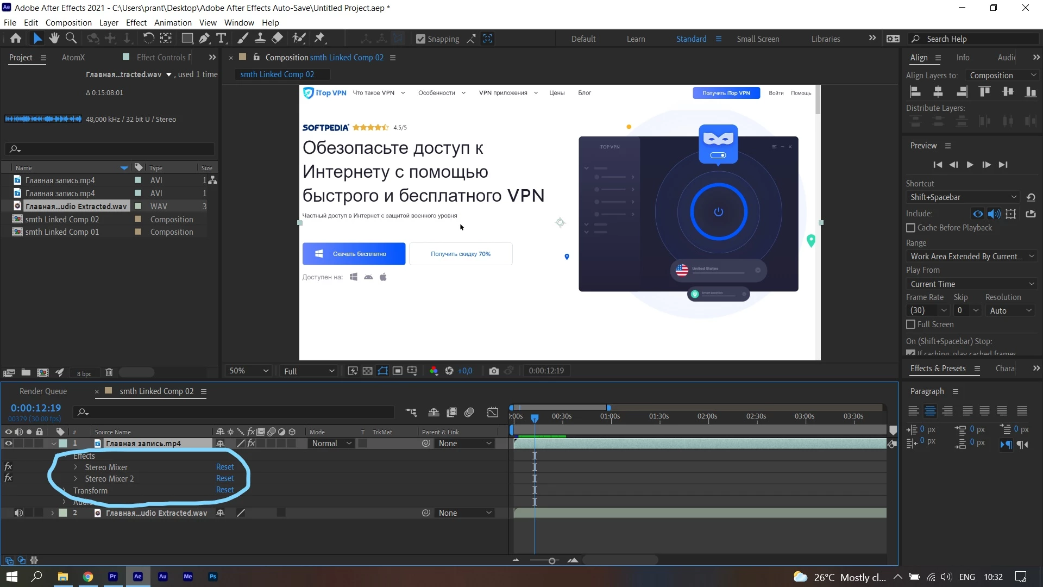Toggle the Snapping checkbox

[420, 39]
